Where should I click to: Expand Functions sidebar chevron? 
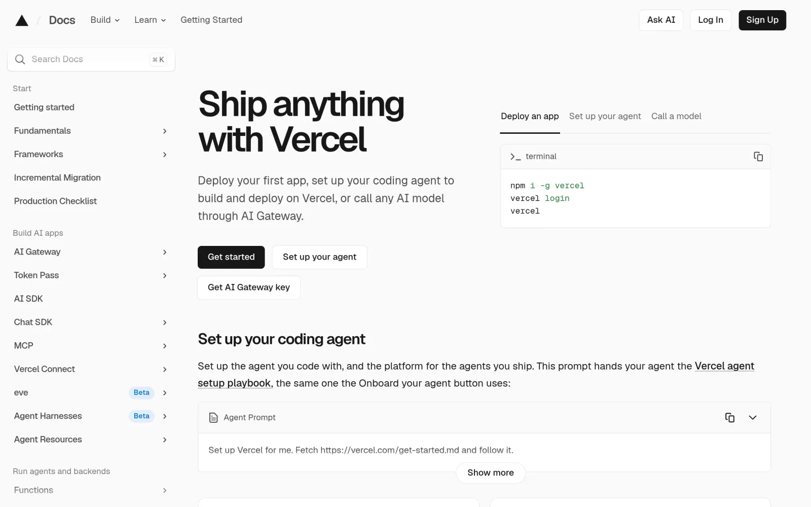[165, 490]
